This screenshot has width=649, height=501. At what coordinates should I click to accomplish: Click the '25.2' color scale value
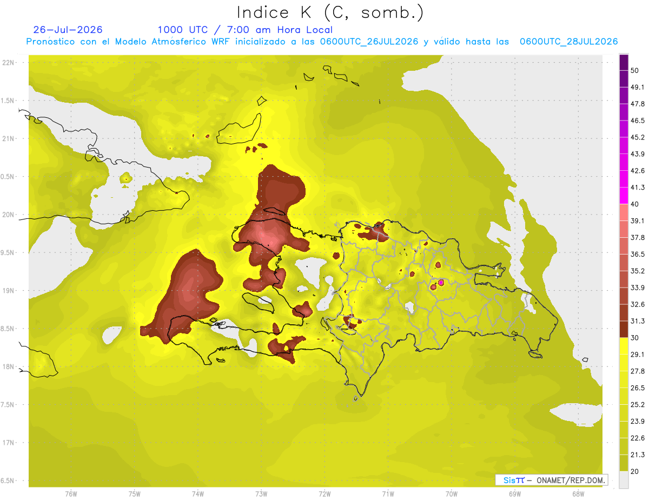[638, 405]
